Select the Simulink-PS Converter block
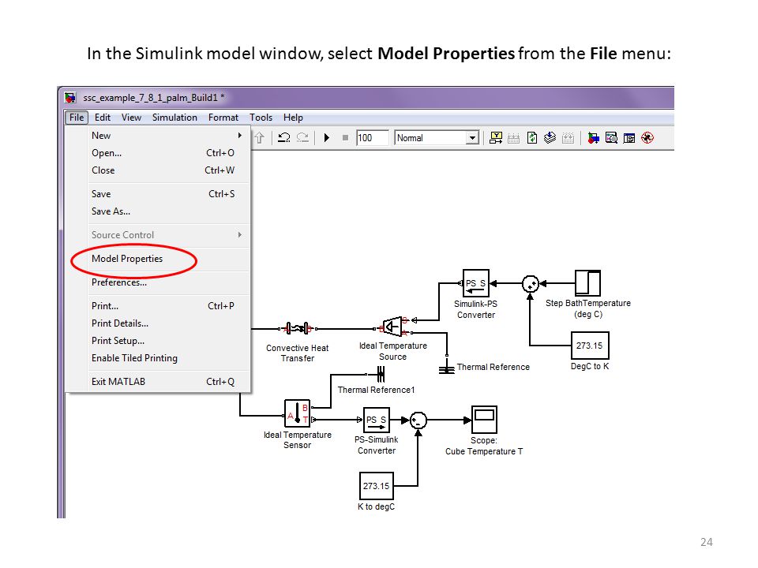The height and width of the screenshot is (568, 758). point(475,283)
